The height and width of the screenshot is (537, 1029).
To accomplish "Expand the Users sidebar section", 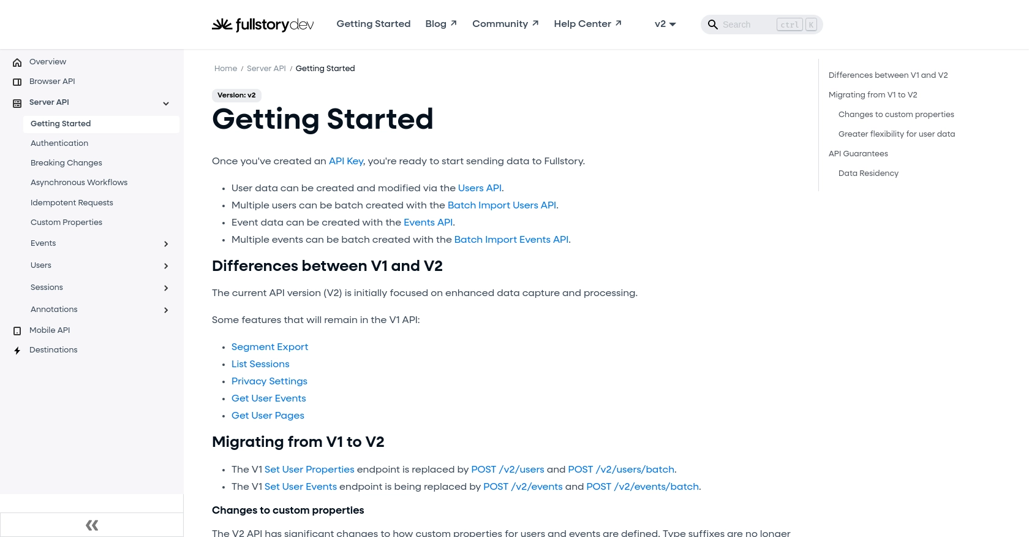I will click(166, 266).
